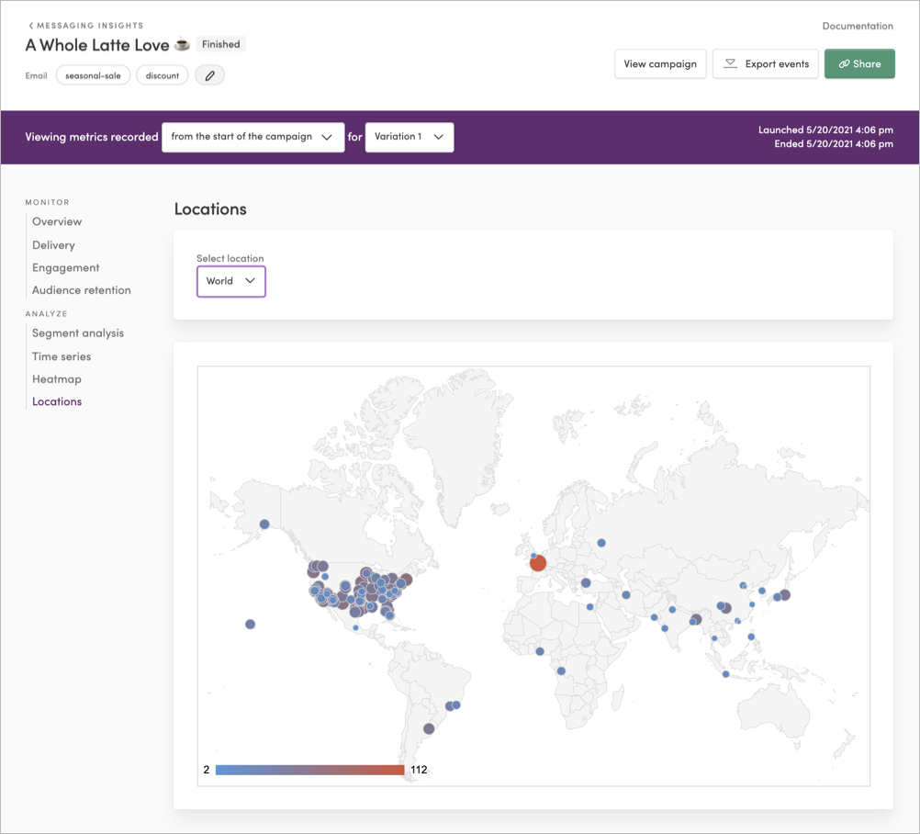Viewport: 920px width, 834px height.
Task: Select the lone bubble in the Pacific near Hawaii
Action: [250, 624]
